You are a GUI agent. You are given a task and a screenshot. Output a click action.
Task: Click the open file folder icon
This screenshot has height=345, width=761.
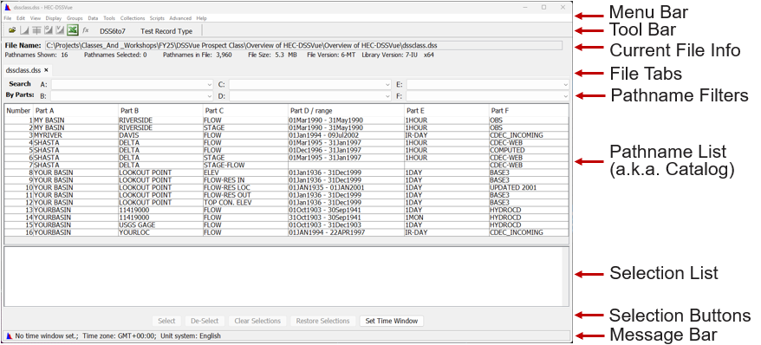(12, 30)
